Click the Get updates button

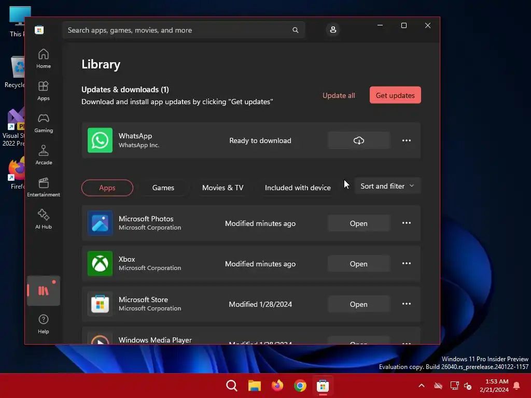[395, 95]
